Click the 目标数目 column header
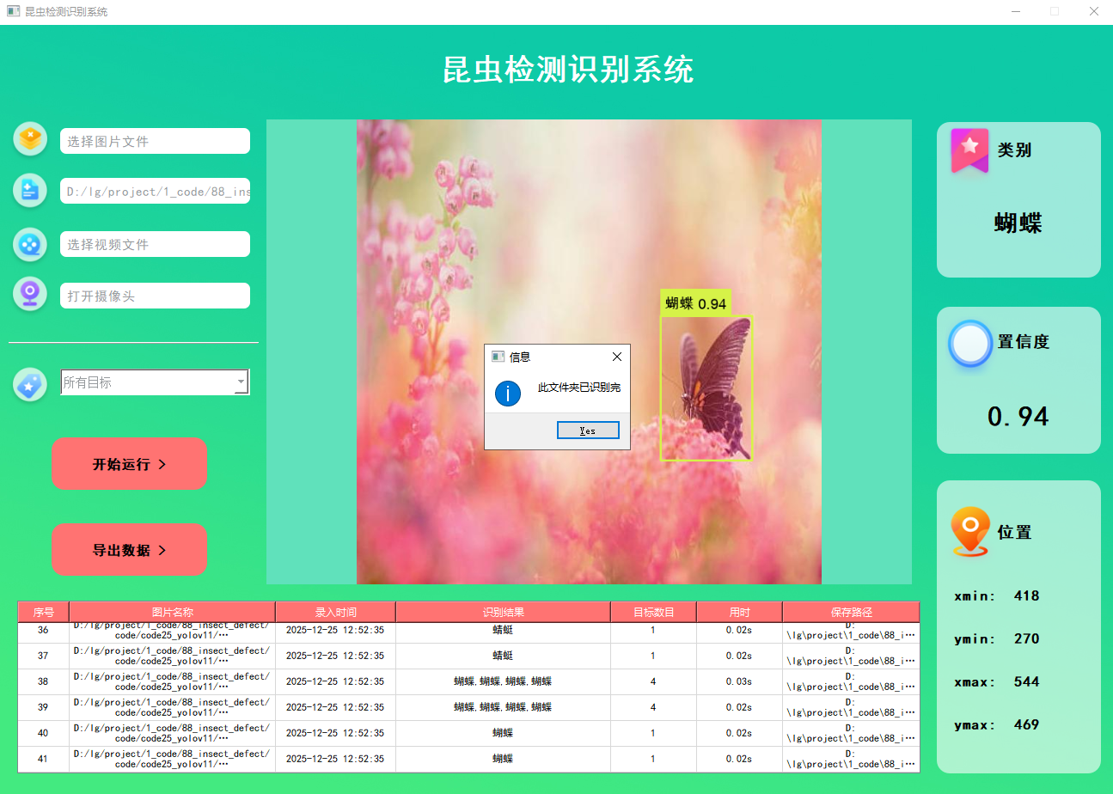Image resolution: width=1113 pixels, height=794 pixels. [x=654, y=612]
